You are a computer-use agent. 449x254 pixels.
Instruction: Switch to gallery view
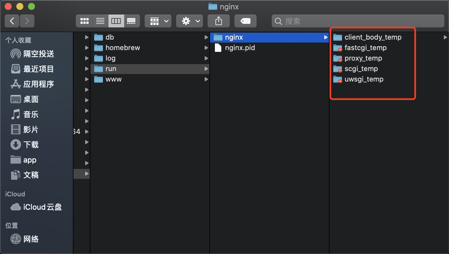(132, 21)
